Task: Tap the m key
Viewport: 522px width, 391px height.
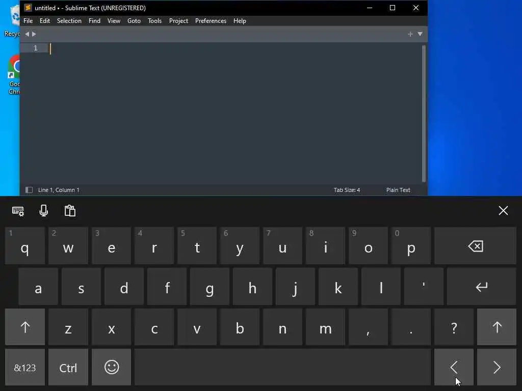Action: pyautogui.click(x=326, y=327)
